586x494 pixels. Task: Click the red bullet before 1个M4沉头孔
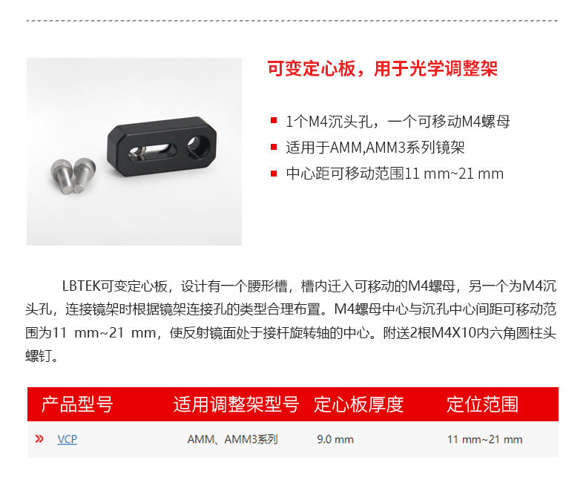click(274, 120)
